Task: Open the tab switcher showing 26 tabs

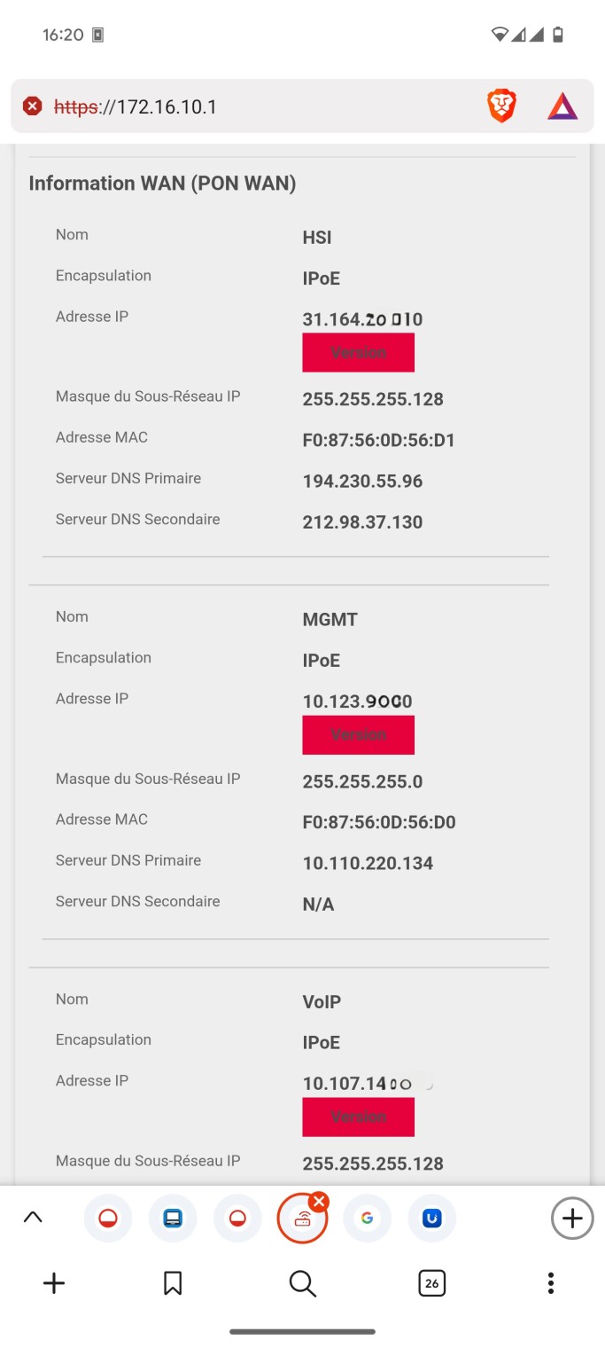Action: click(431, 1283)
